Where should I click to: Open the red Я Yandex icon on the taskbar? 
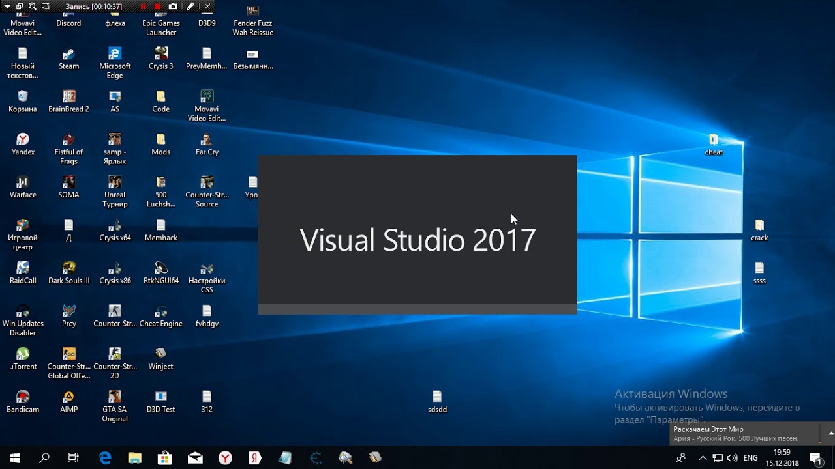point(255,458)
